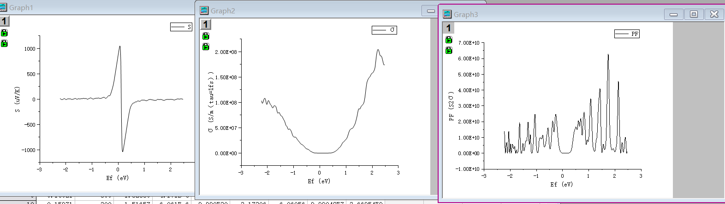Select the S legend in Graph1
725x204 pixels.
(181, 27)
